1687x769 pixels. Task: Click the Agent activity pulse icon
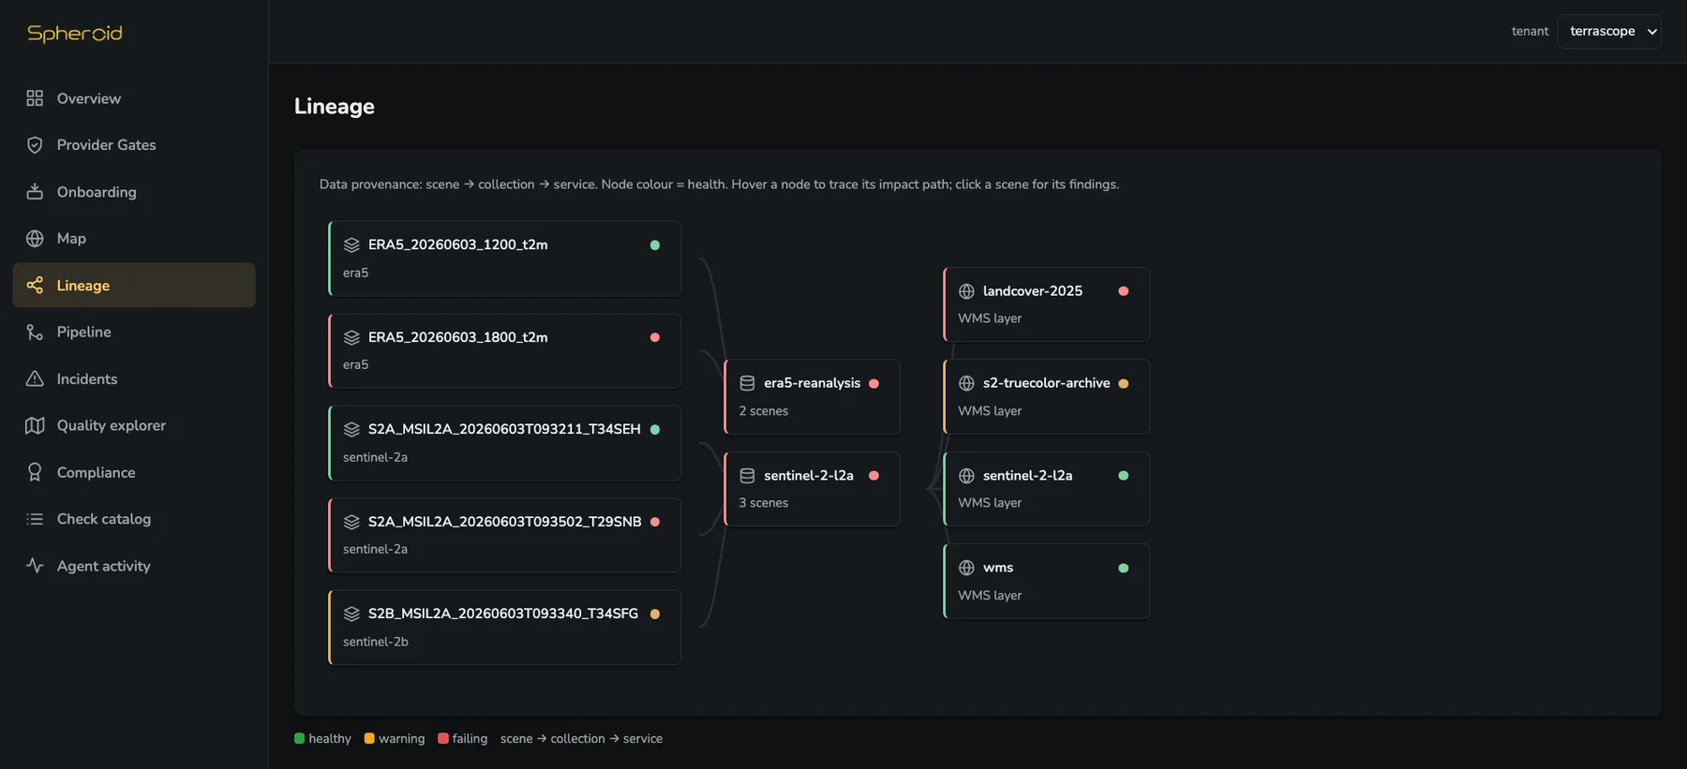tap(35, 566)
